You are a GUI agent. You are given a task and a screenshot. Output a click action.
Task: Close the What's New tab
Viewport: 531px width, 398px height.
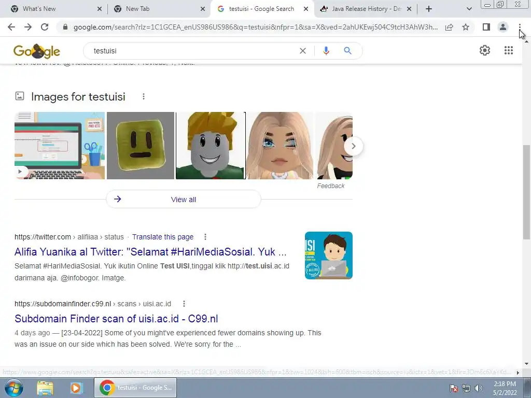click(100, 9)
